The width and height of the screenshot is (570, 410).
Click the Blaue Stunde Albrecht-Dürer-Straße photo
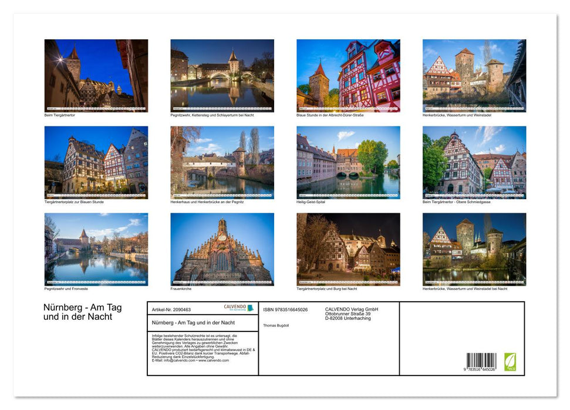point(349,75)
